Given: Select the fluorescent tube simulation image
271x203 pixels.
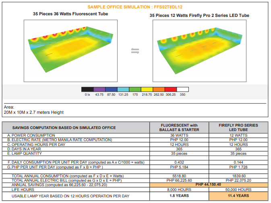Looking at the screenshot, I should [x=70, y=51].
